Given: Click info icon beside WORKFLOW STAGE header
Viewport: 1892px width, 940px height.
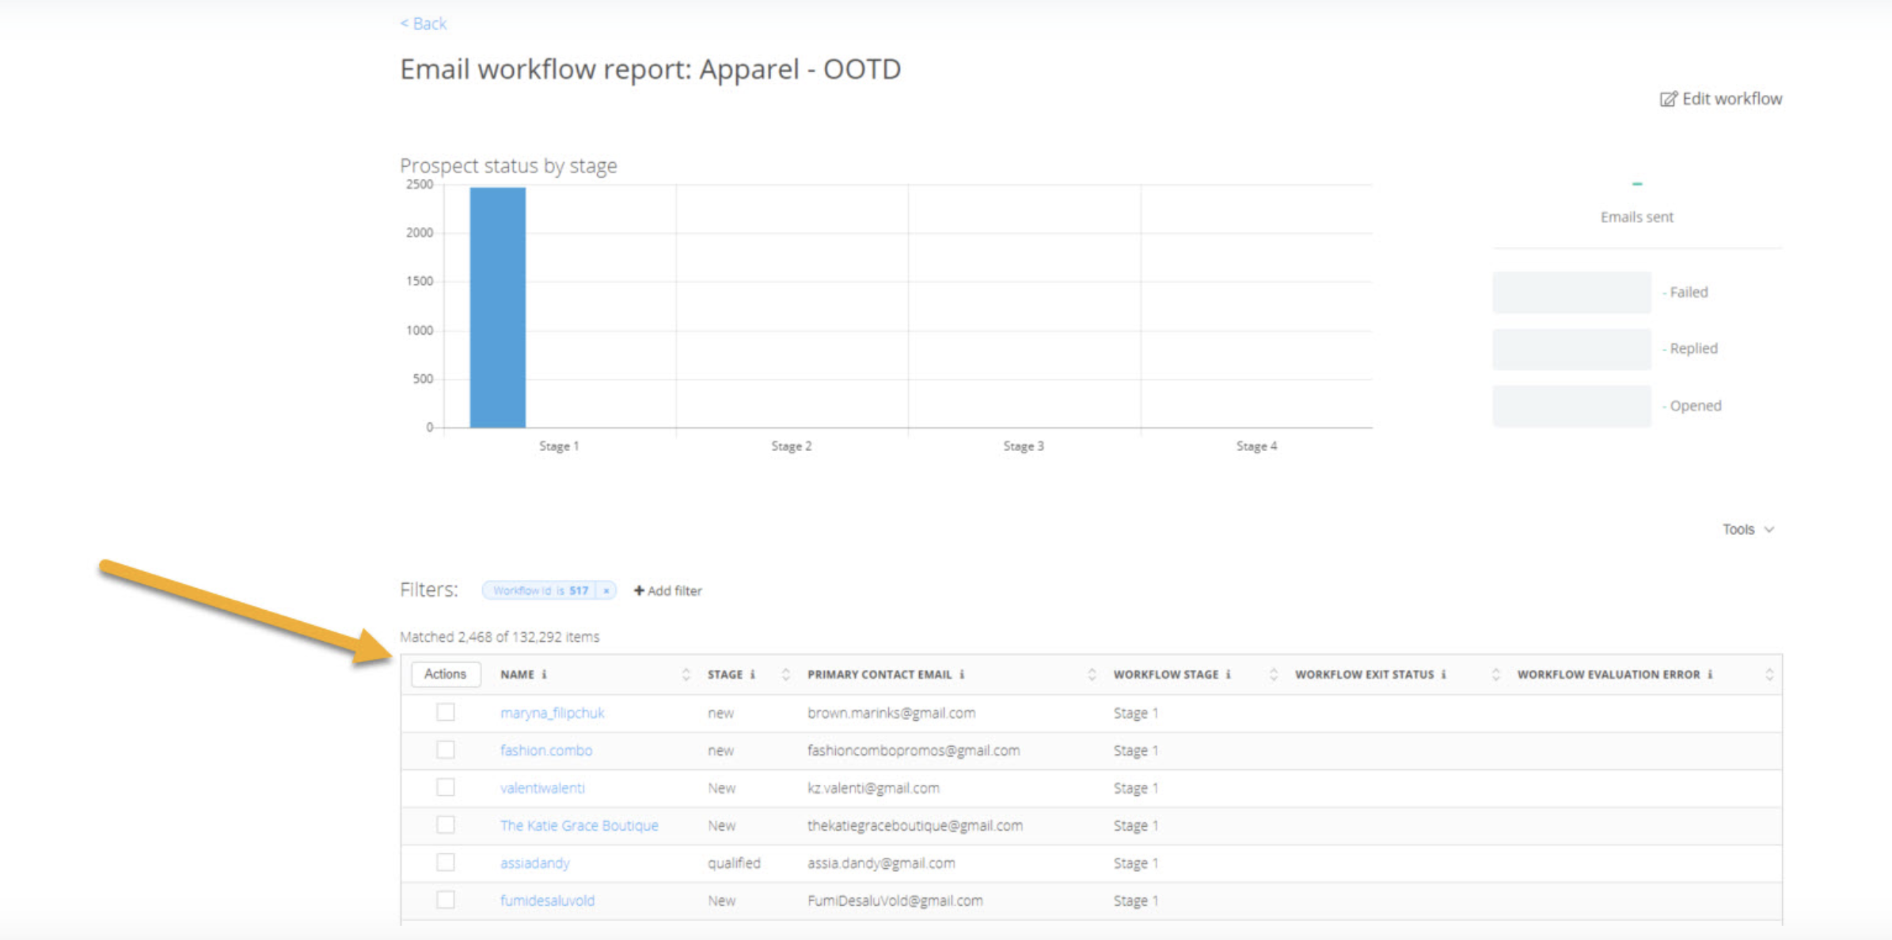Looking at the screenshot, I should click(1228, 675).
